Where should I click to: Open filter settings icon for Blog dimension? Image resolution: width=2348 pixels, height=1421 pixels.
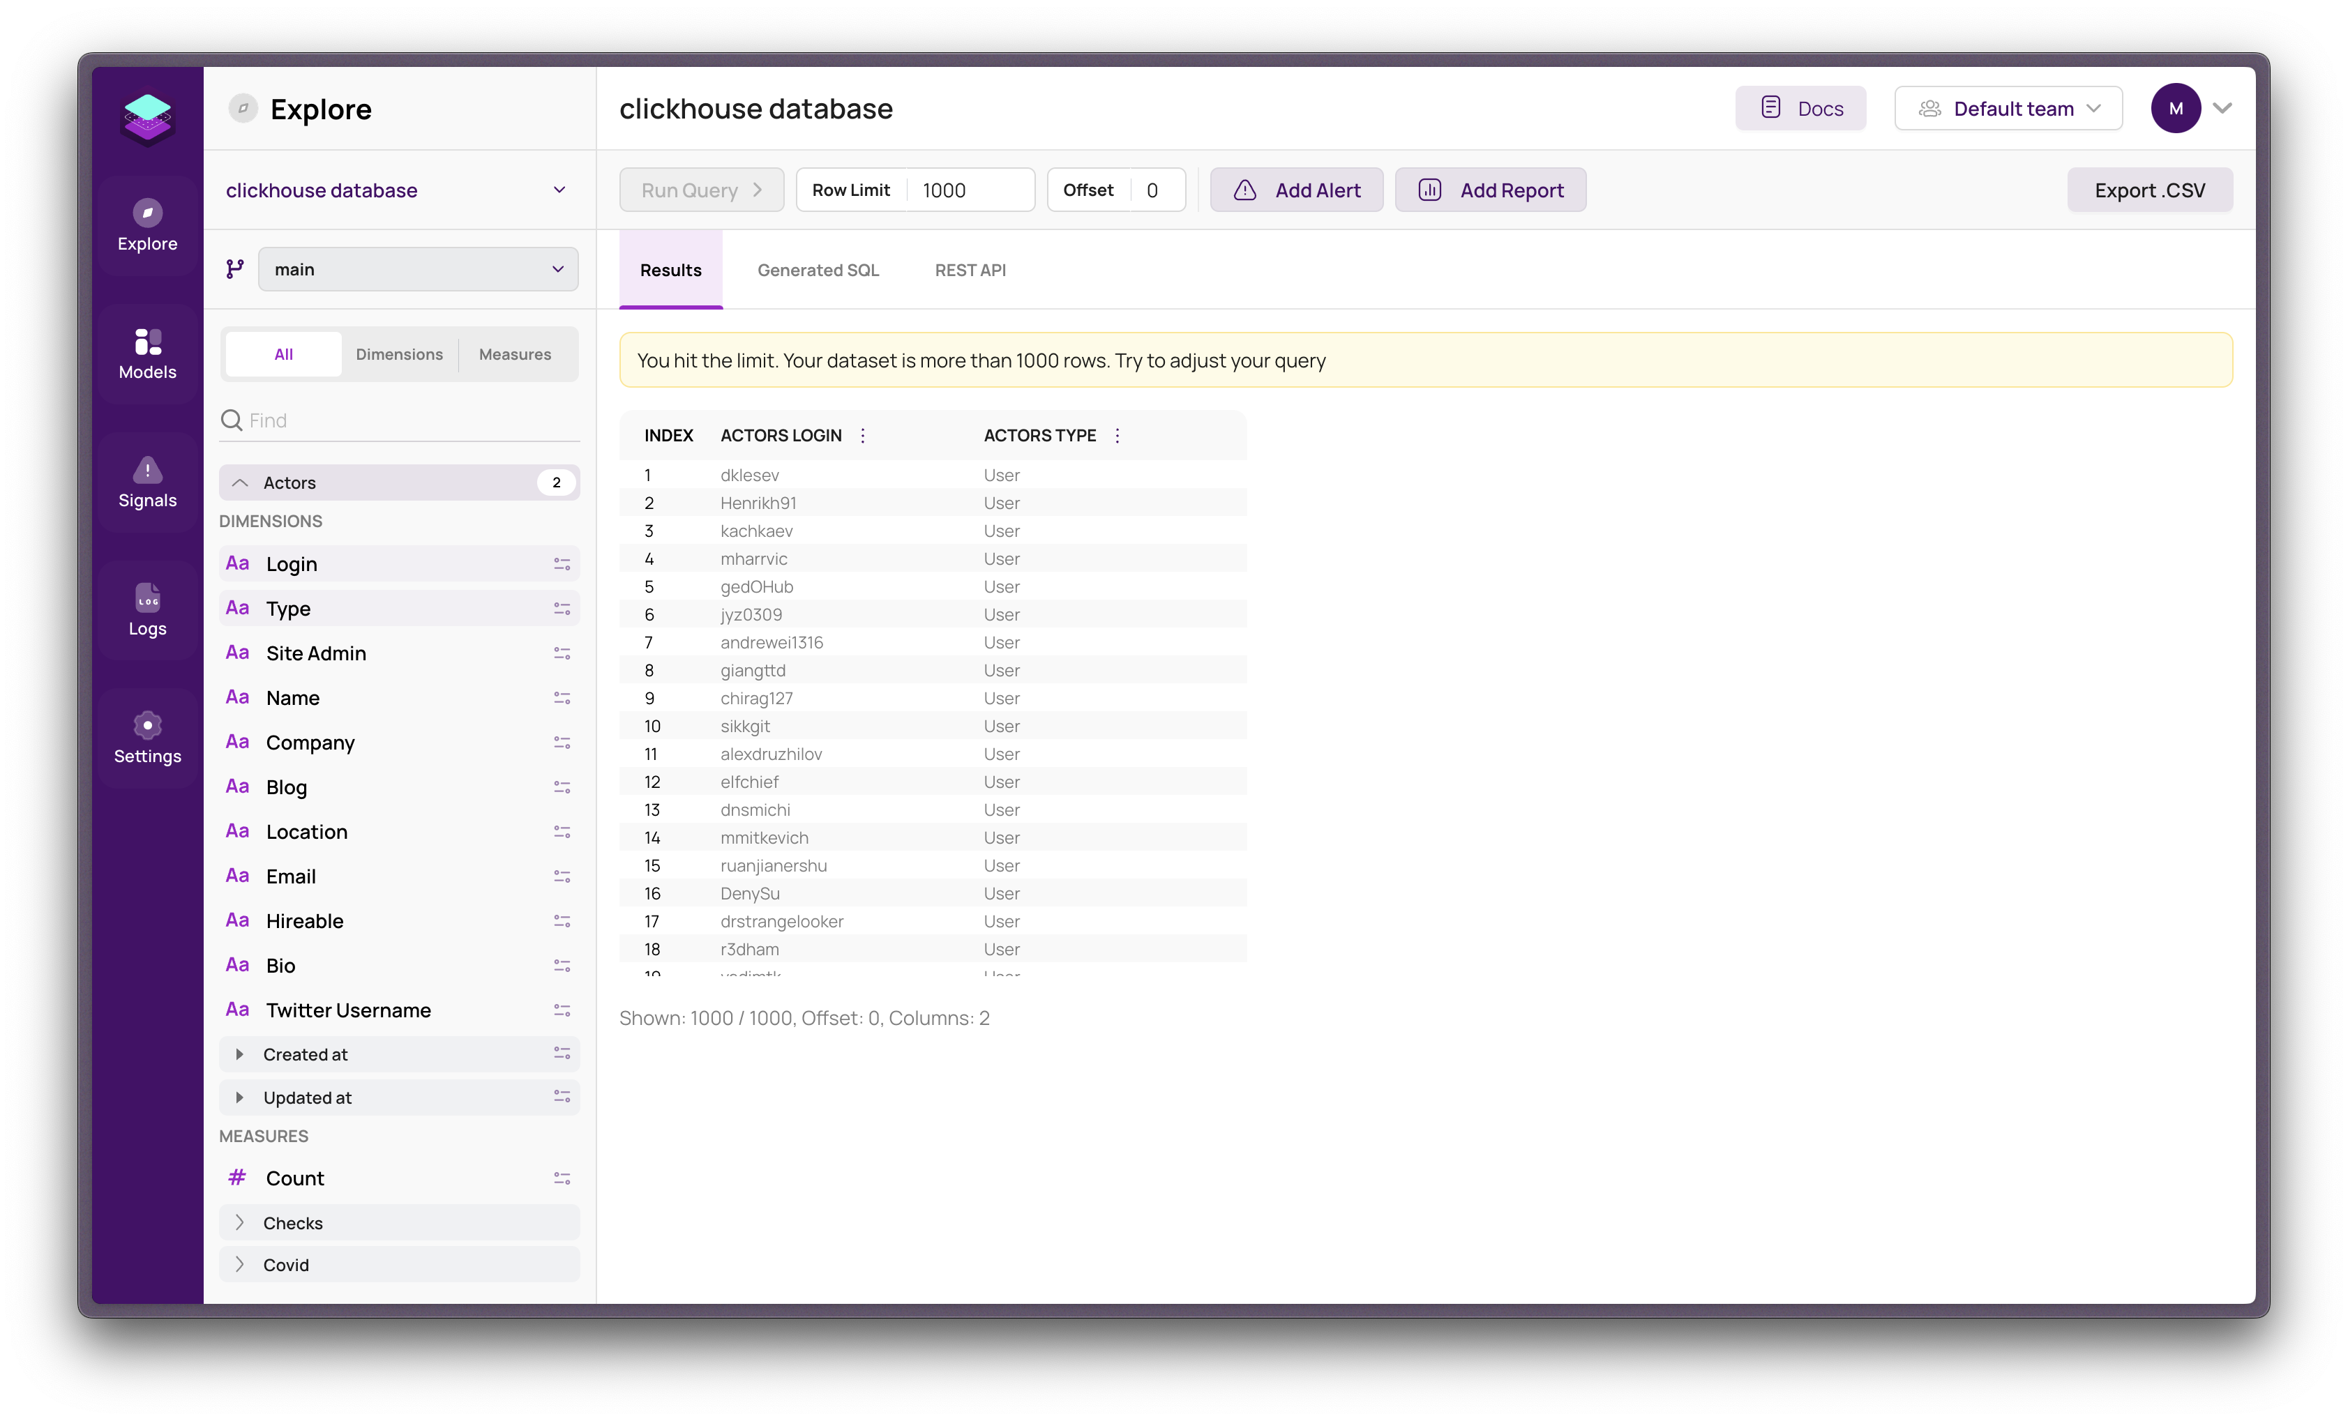click(x=562, y=788)
